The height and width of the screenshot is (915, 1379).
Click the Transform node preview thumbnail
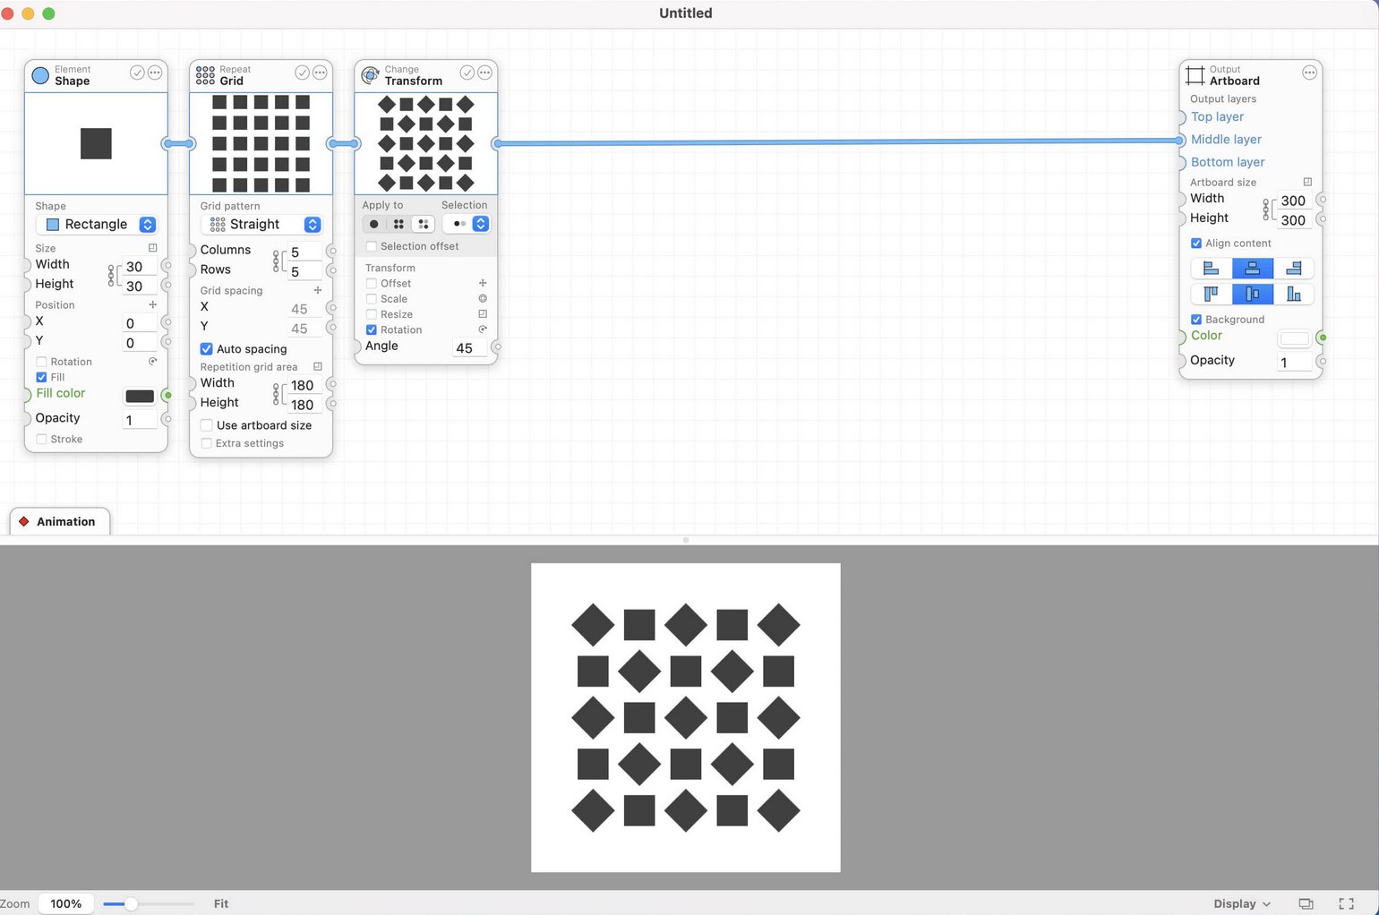[x=425, y=143]
